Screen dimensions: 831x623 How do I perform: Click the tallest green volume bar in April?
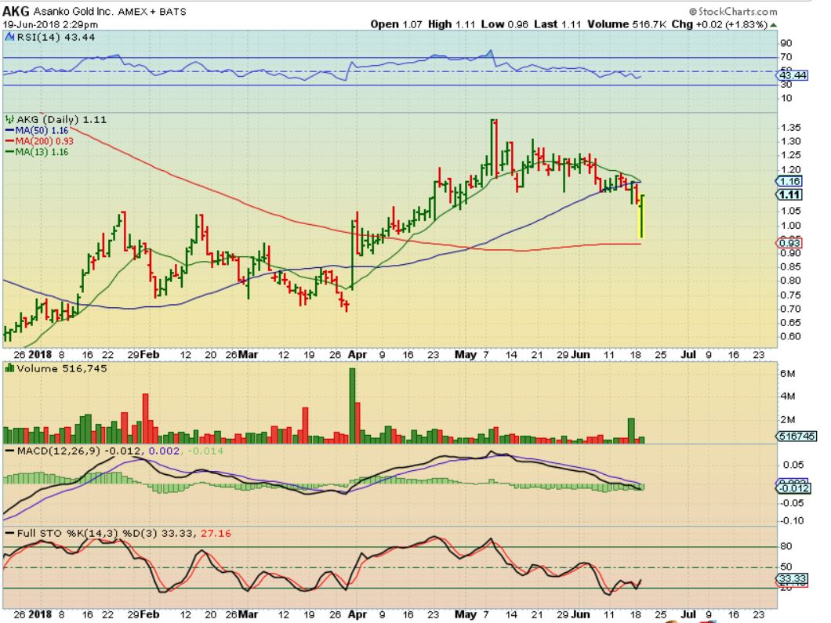(352, 405)
